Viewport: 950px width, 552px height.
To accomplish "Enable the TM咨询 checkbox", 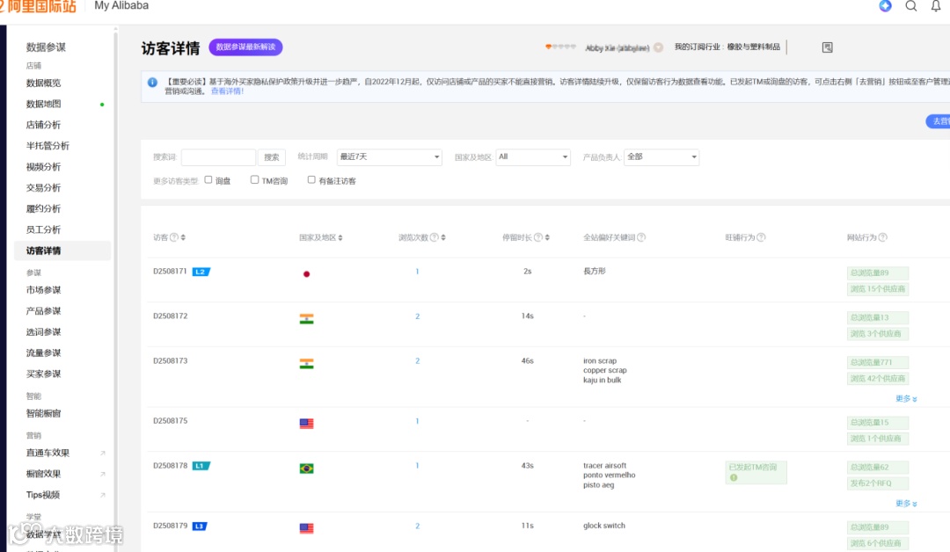I will 254,180.
